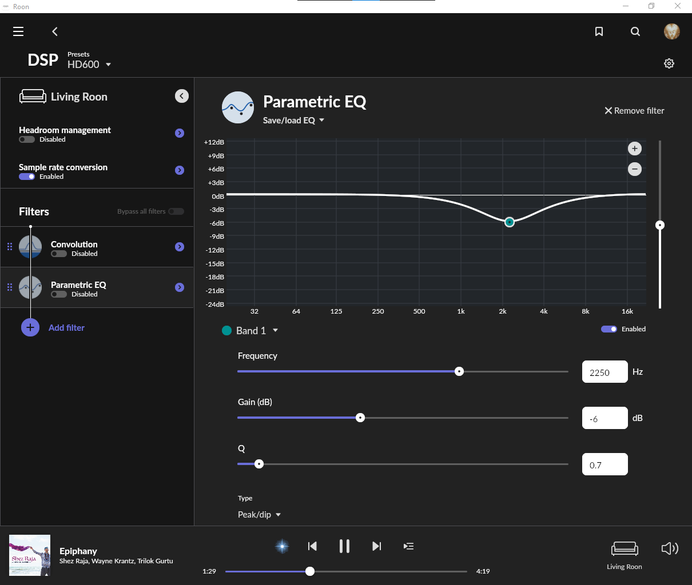Open the navigation hamburger menu
The width and height of the screenshot is (692, 585).
click(18, 31)
